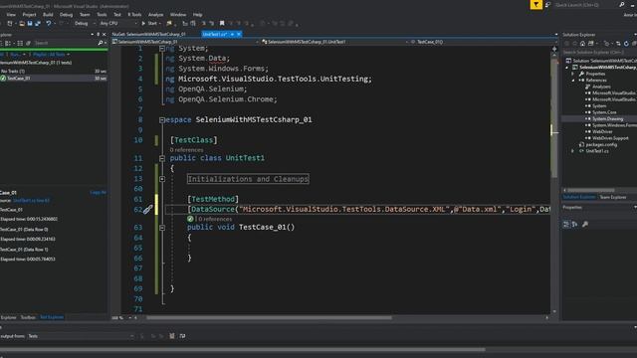637x358 pixels.
Task: Click the UnitTest1.cs source link in test details
Action: [31, 201]
